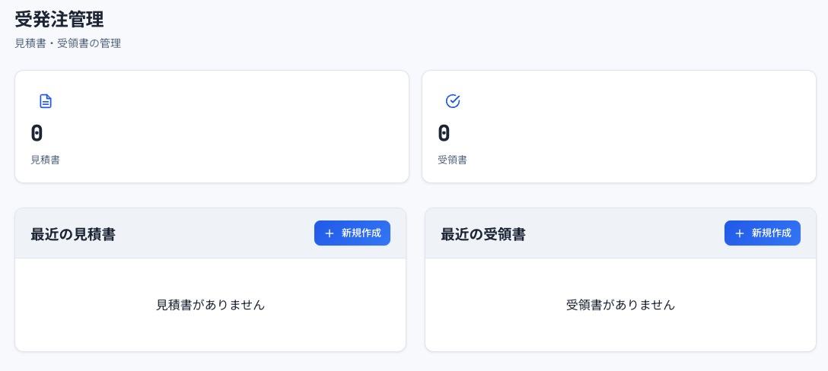Click the 最近の受領書 panel heading

click(483, 234)
